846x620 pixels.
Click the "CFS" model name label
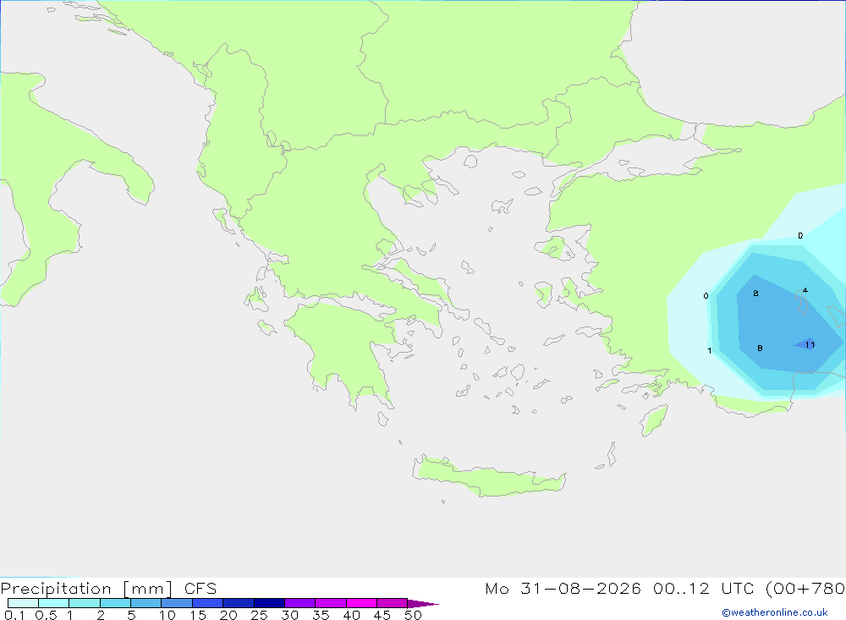click(201, 589)
